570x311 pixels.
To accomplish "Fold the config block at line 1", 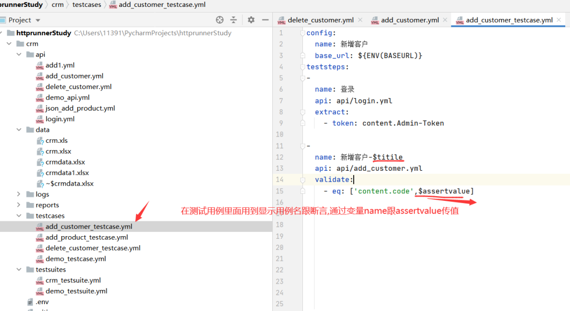I will tap(302, 33).
